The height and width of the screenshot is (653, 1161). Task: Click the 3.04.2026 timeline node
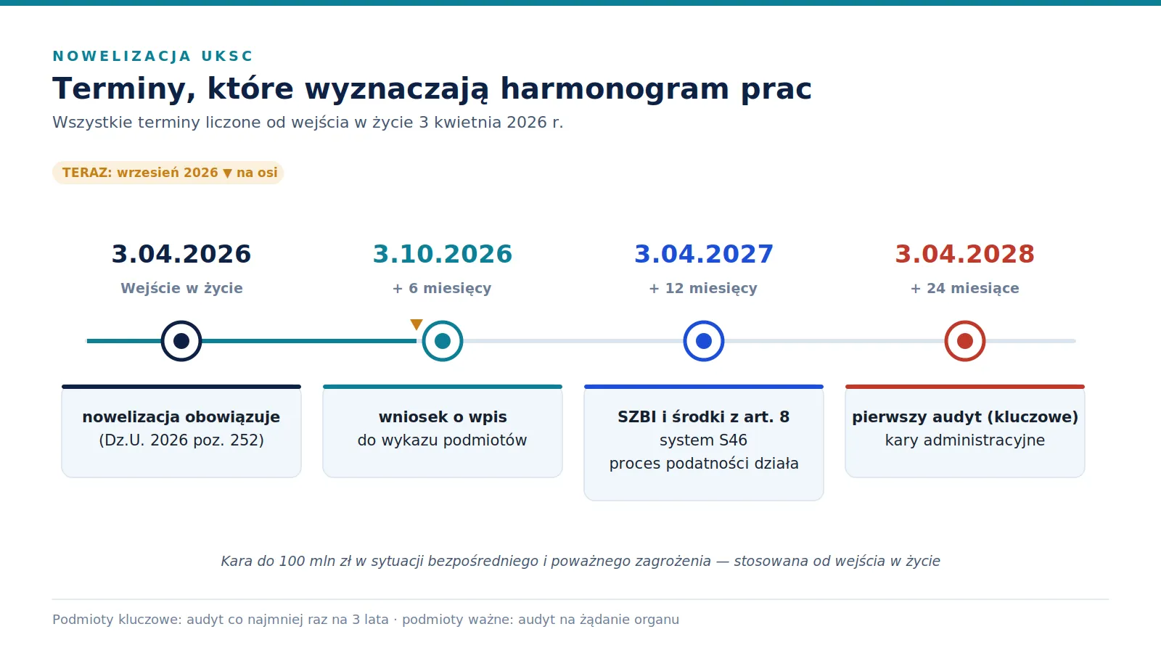click(x=181, y=341)
